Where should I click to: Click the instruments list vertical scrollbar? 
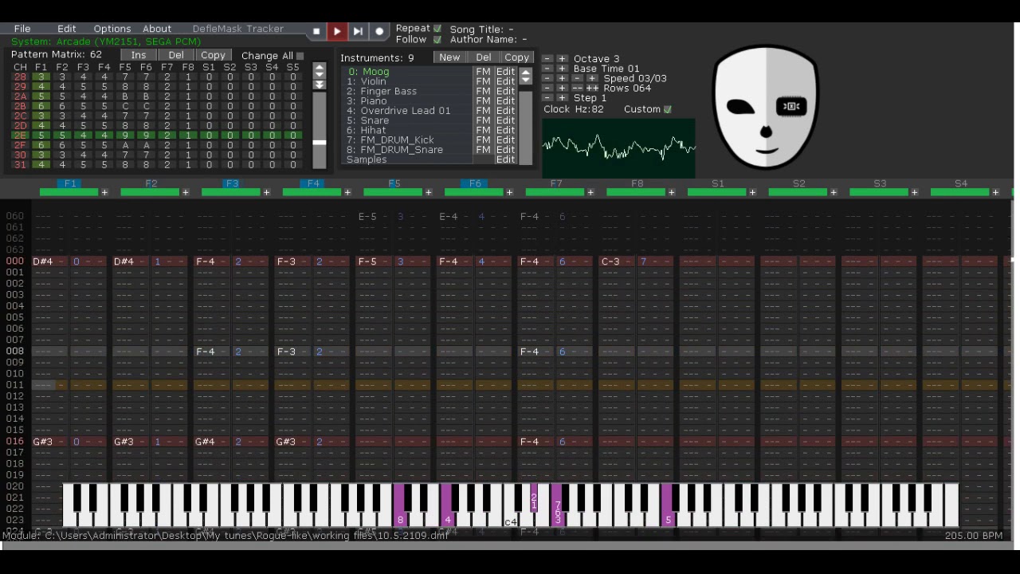[525, 126]
